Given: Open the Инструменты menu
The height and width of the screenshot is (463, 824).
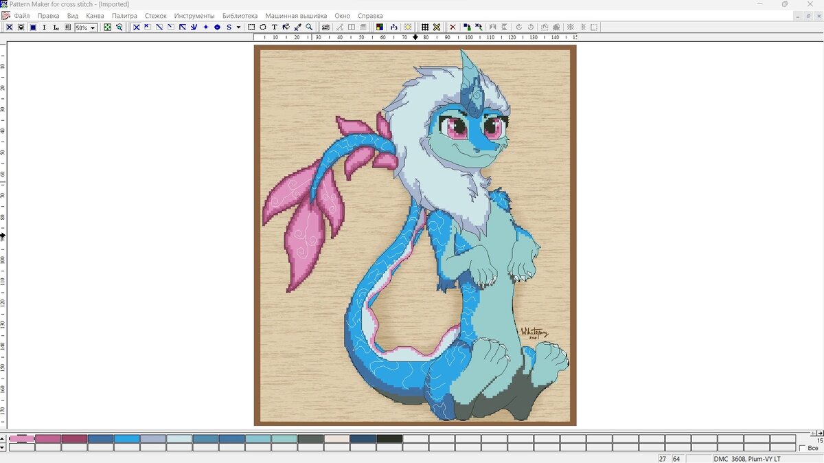Looking at the screenshot, I should point(194,15).
